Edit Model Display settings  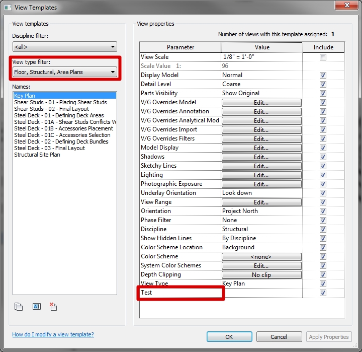[261, 148]
